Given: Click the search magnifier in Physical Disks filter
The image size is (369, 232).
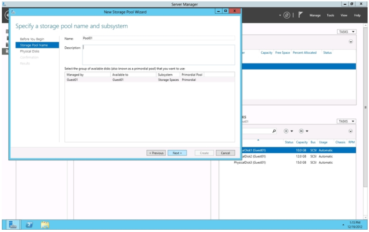Looking at the screenshot, I should point(274,131).
